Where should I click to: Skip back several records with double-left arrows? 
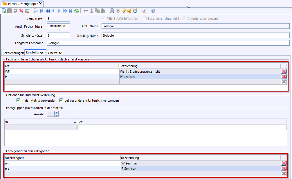48,11
